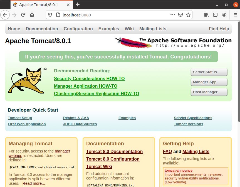The height and width of the screenshot is (187, 240).
Task: Open the Realms & AAA link
Action: click(x=76, y=118)
